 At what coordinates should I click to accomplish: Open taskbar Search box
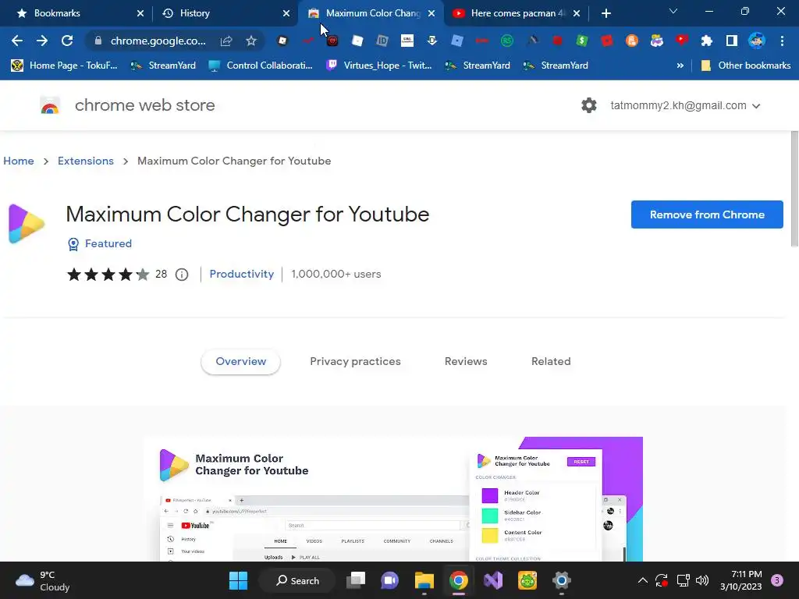coord(297,580)
